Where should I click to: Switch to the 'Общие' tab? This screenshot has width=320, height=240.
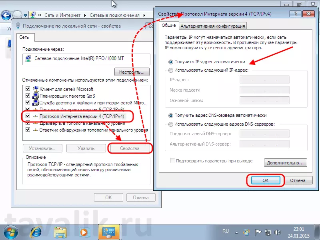click(x=168, y=25)
